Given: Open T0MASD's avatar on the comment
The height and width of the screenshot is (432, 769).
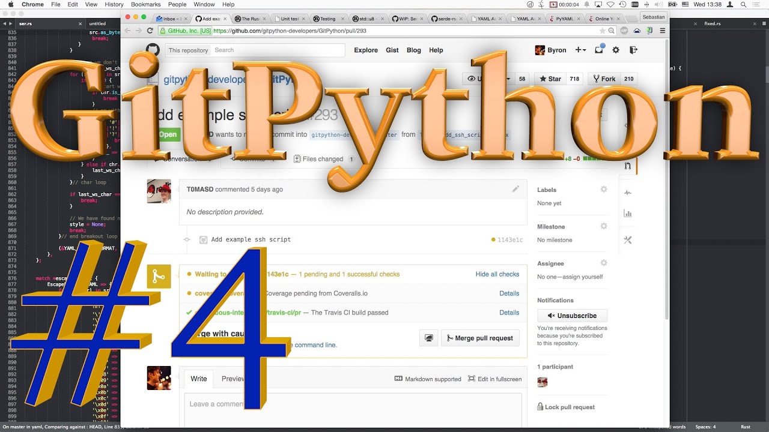Looking at the screenshot, I should [159, 191].
